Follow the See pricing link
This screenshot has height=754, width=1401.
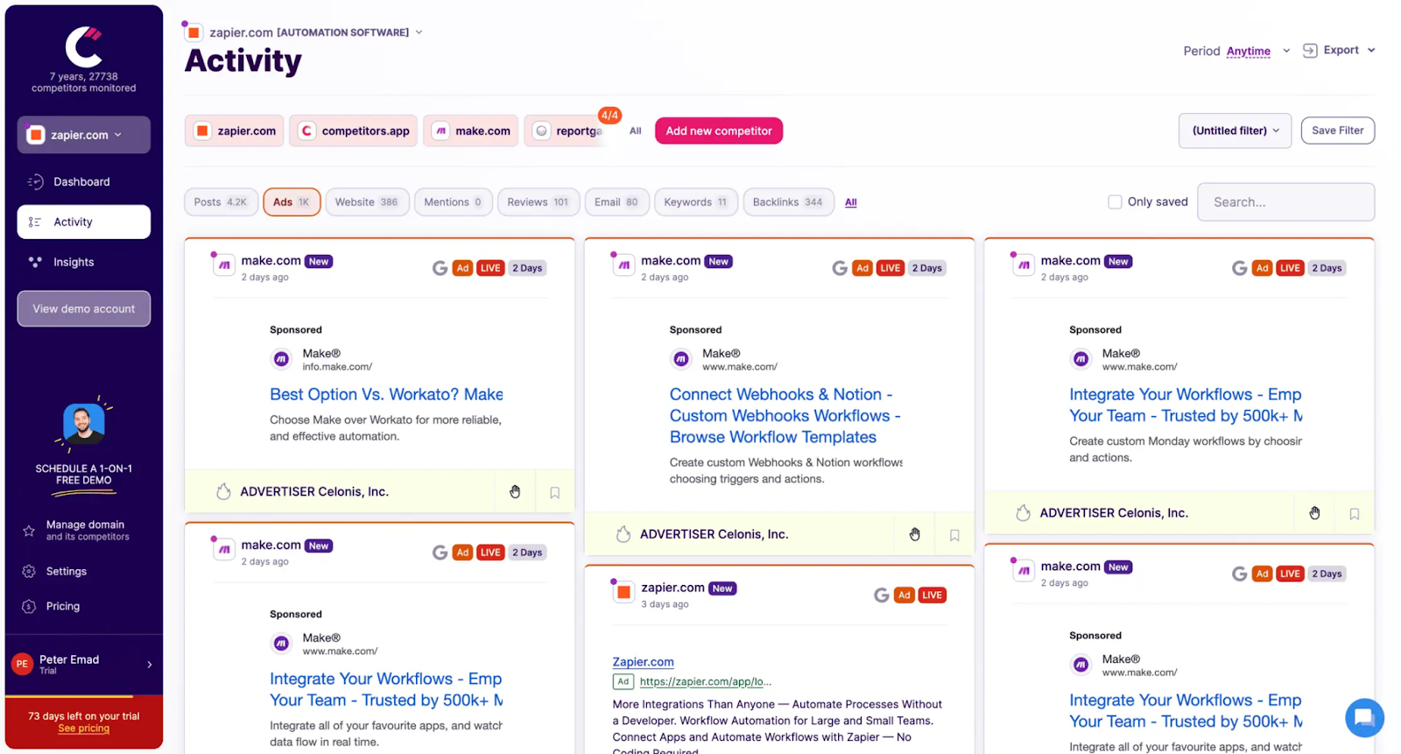point(84,729)
